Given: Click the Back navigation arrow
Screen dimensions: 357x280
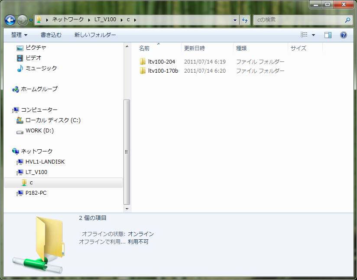Looking at the screenshot, I should (x=10, y=20).
